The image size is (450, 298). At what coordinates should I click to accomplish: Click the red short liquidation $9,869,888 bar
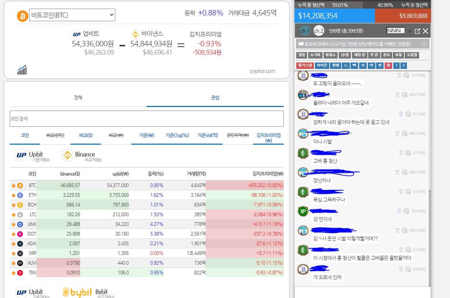point(403,16)
